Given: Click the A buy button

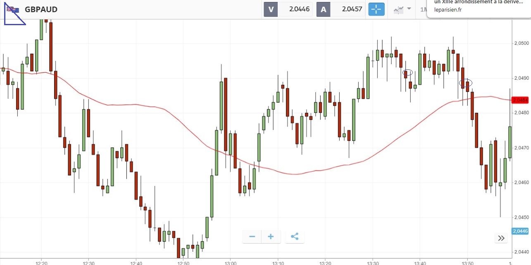Looking at the screenshot, I should coord(323,9).
